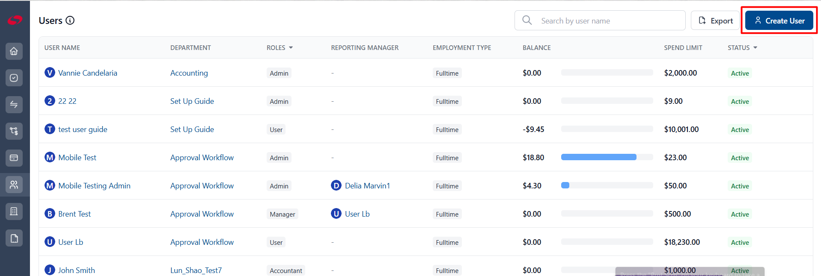Image resolution: width=821 pixels, height=276 pixels.
Task: Click the $10,001.00 spend limit value
Action: point(681,129)
